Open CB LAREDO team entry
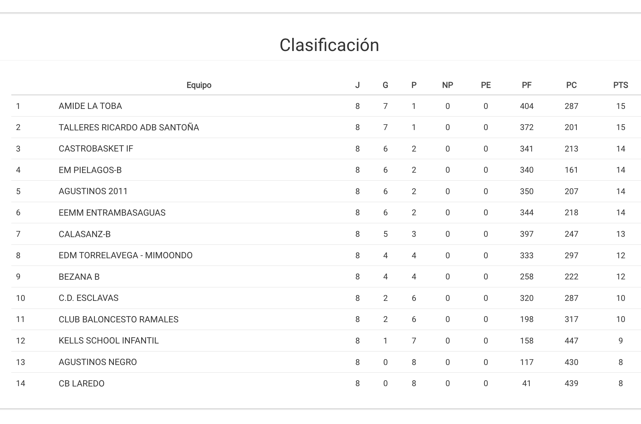 coord(82,384)
